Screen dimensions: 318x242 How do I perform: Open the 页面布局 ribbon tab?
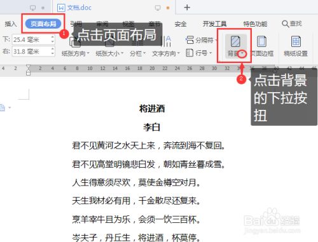(x=43, y=24)
